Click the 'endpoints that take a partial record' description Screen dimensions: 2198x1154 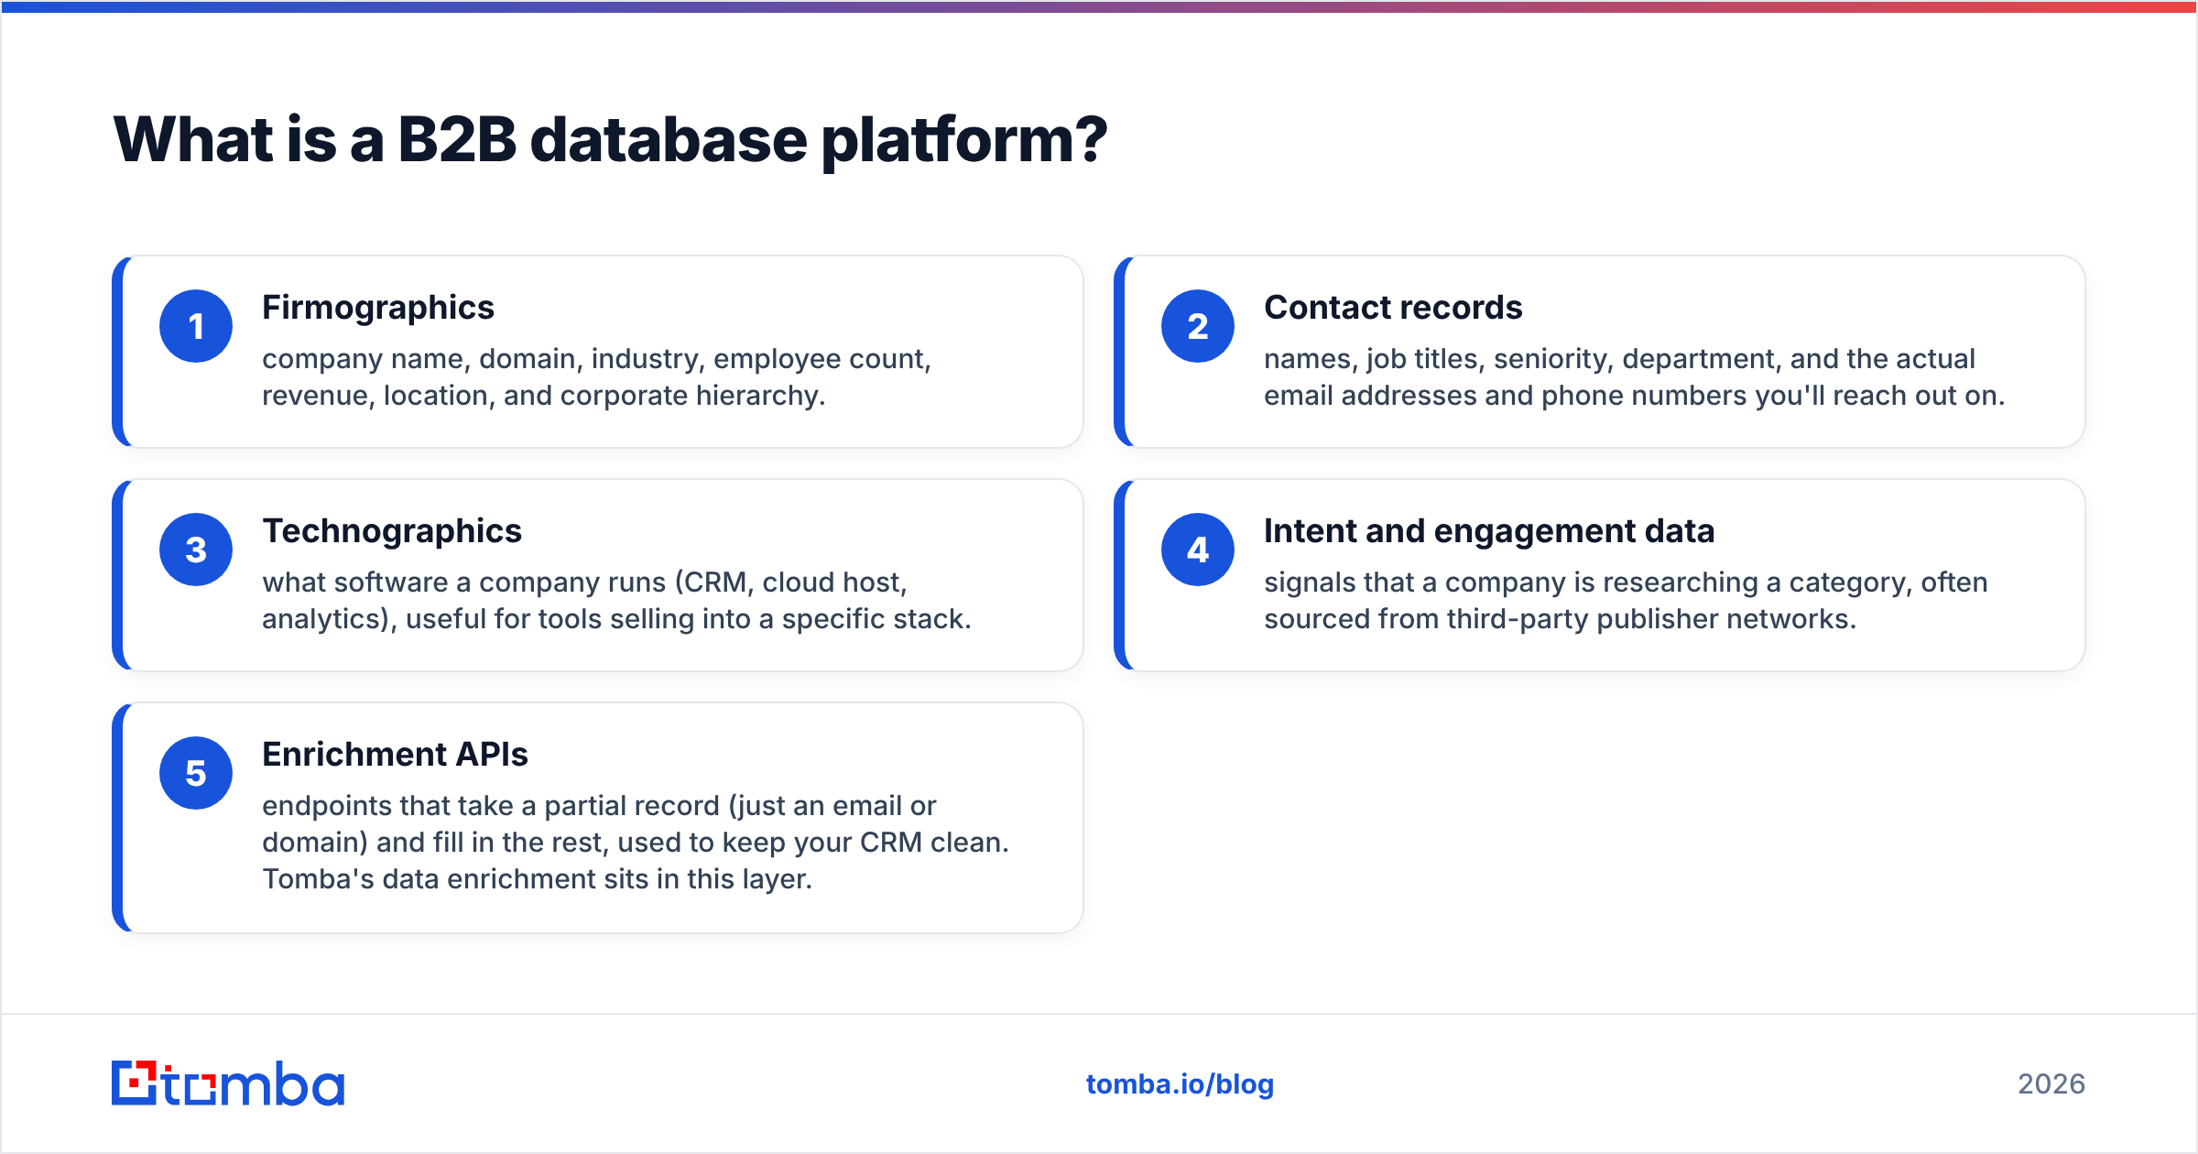coord(636,843)
